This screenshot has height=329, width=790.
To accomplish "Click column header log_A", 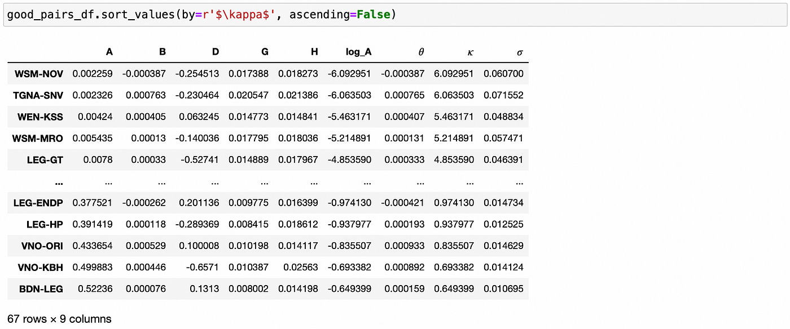I will (x=359, y=52).
